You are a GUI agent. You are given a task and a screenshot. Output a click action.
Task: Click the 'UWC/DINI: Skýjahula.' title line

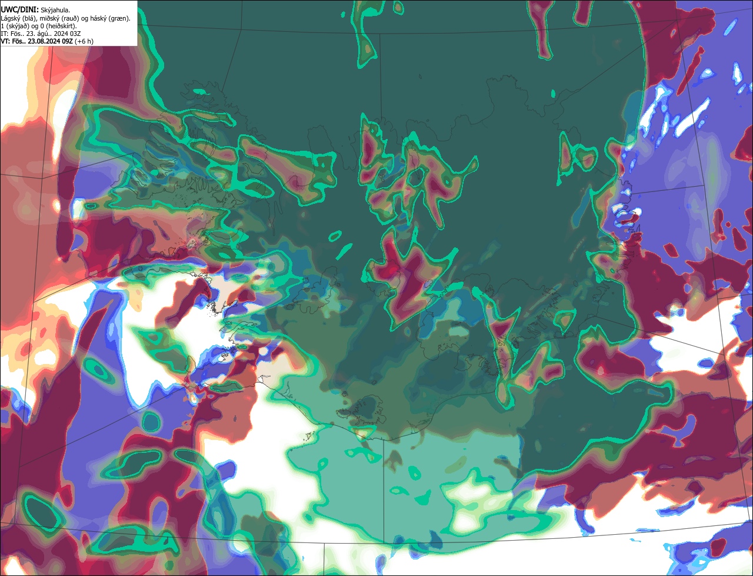click(35, 9)
